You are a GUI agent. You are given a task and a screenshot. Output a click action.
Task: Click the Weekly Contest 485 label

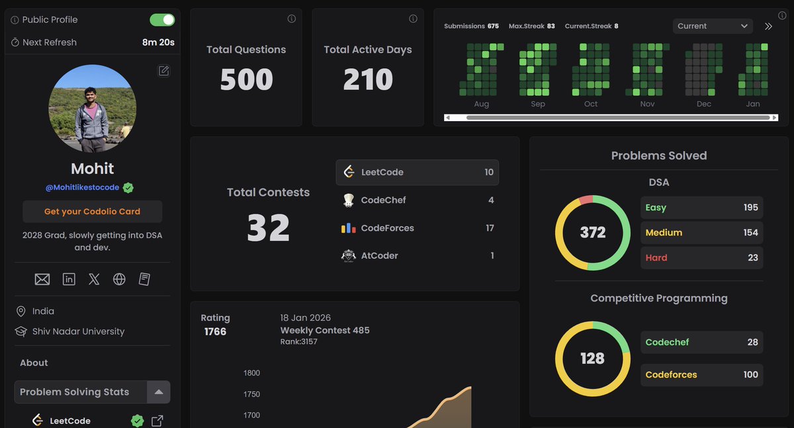pyautogui.click(x=325, y=330)
